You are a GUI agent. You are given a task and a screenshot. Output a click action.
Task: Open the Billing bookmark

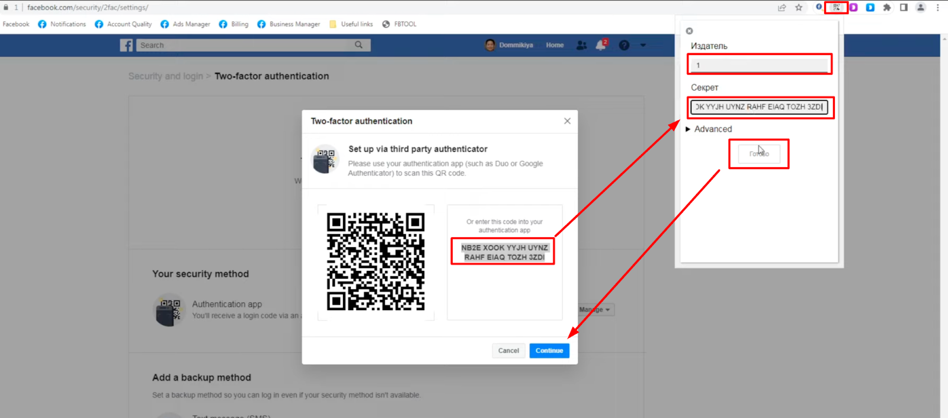pos(233,24)
